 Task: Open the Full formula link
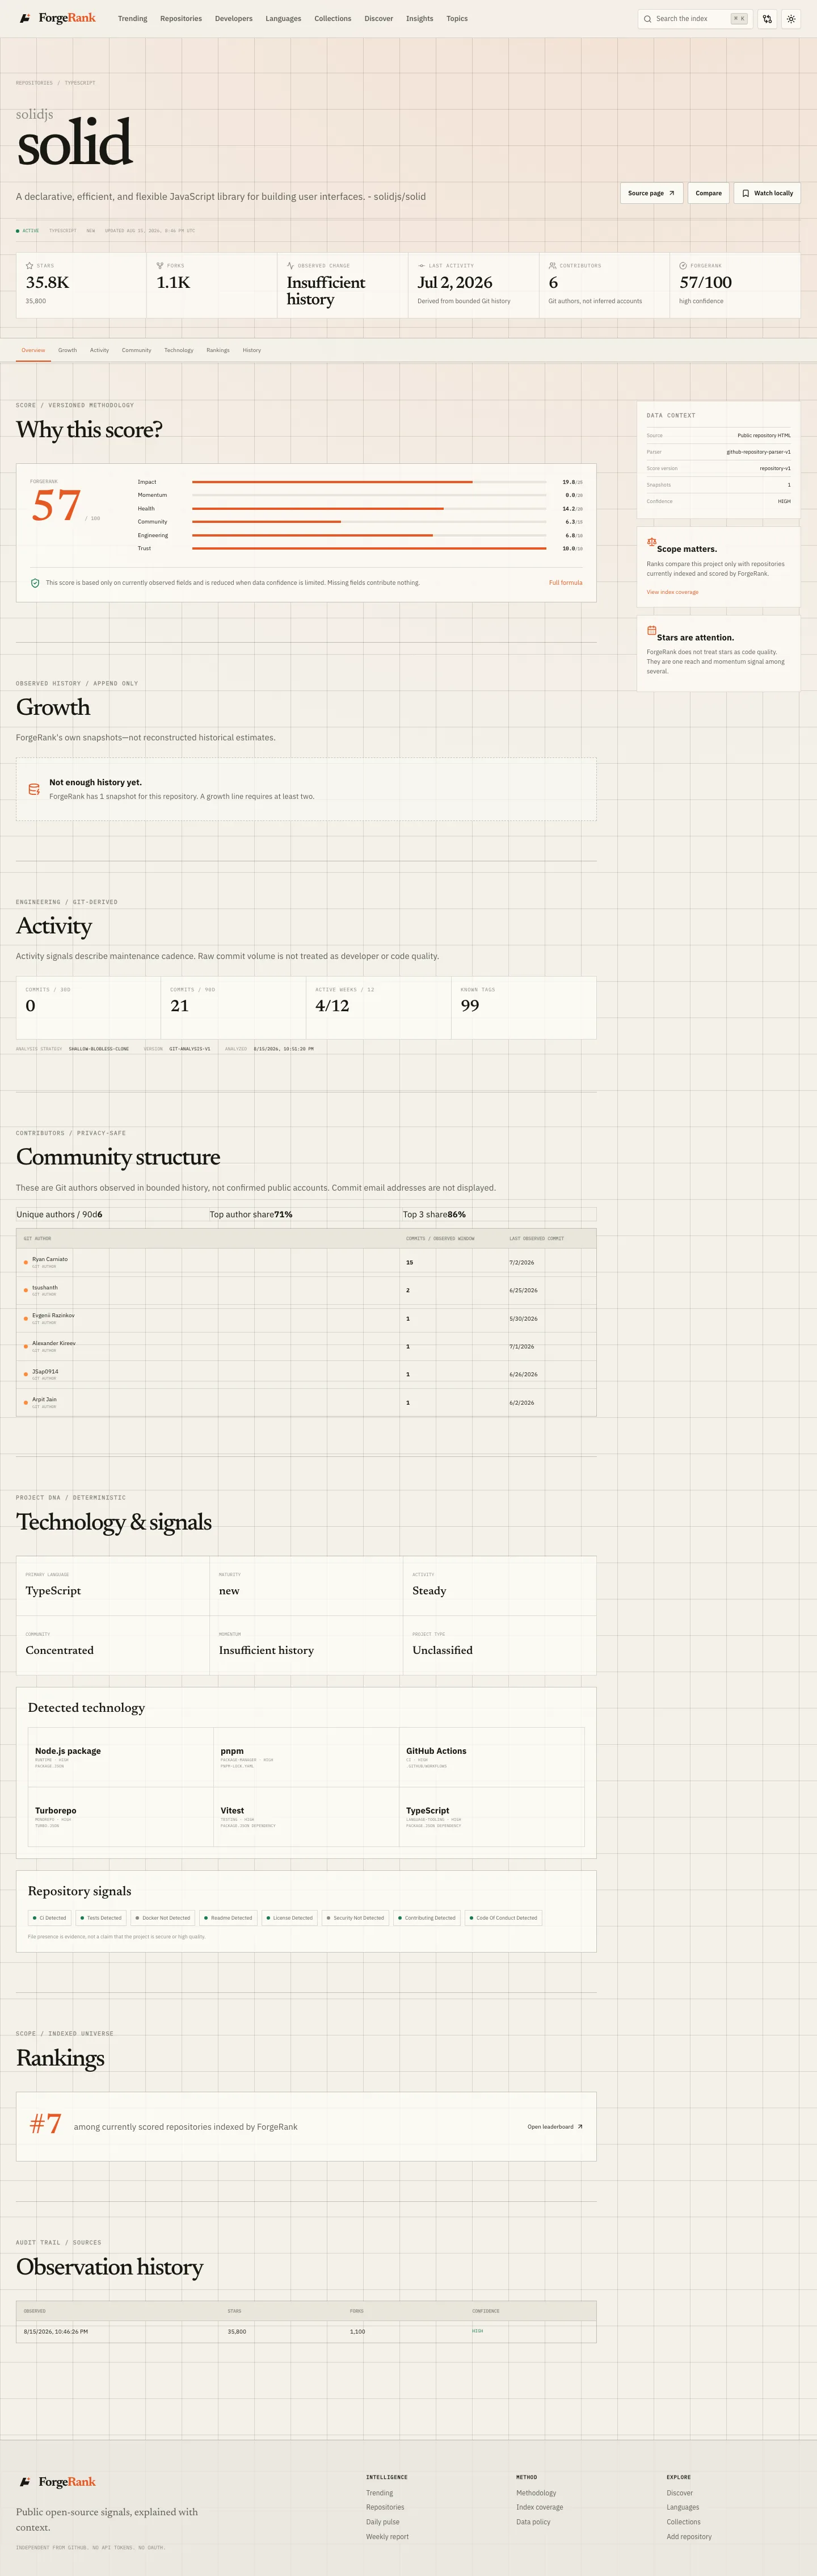pyautogui.click(x=565, y=583)
